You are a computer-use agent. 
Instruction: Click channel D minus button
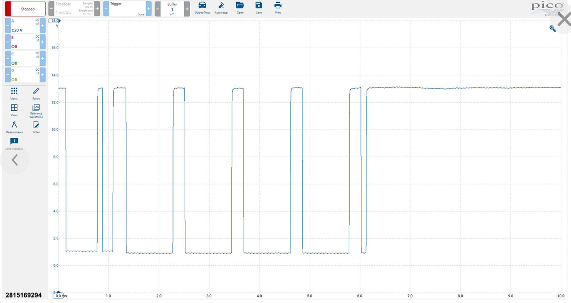pos(8,75)
